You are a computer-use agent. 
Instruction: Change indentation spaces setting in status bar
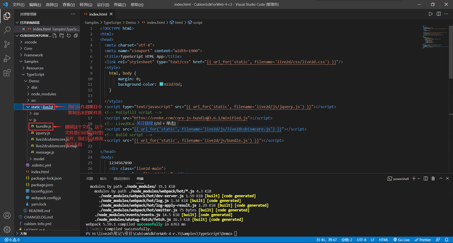pos(347,240)
